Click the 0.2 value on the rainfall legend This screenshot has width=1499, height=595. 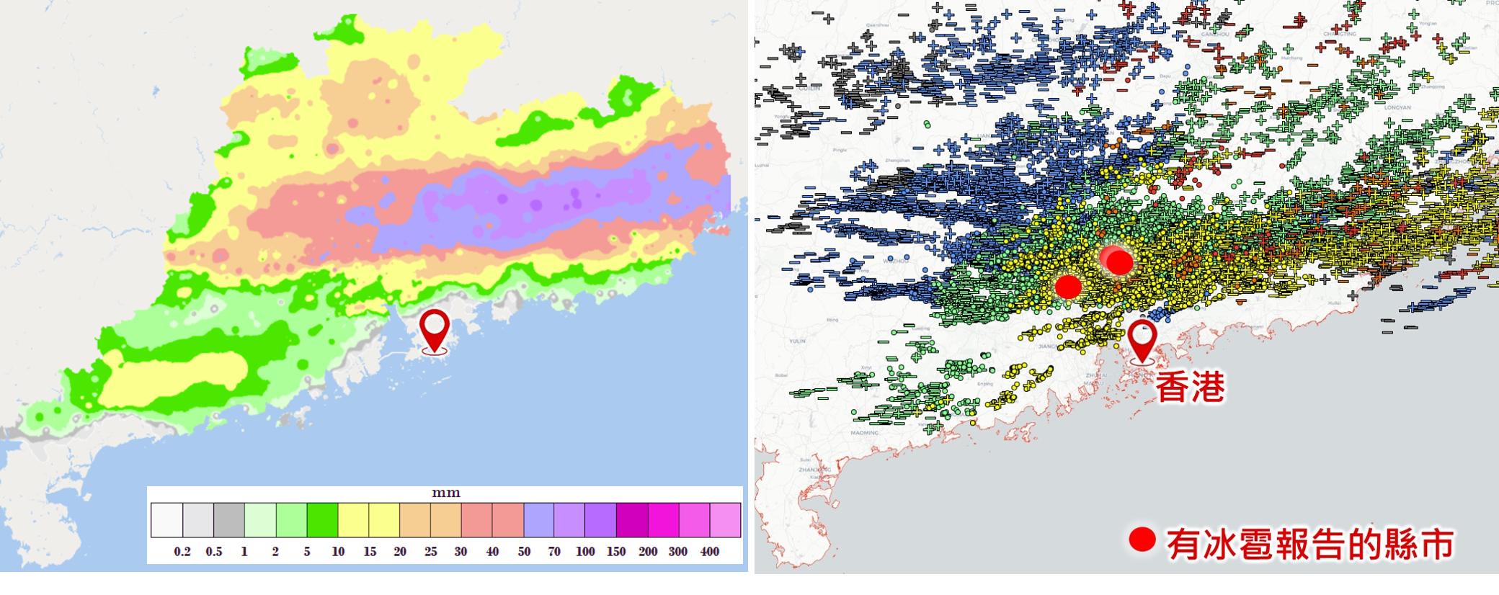182,552
